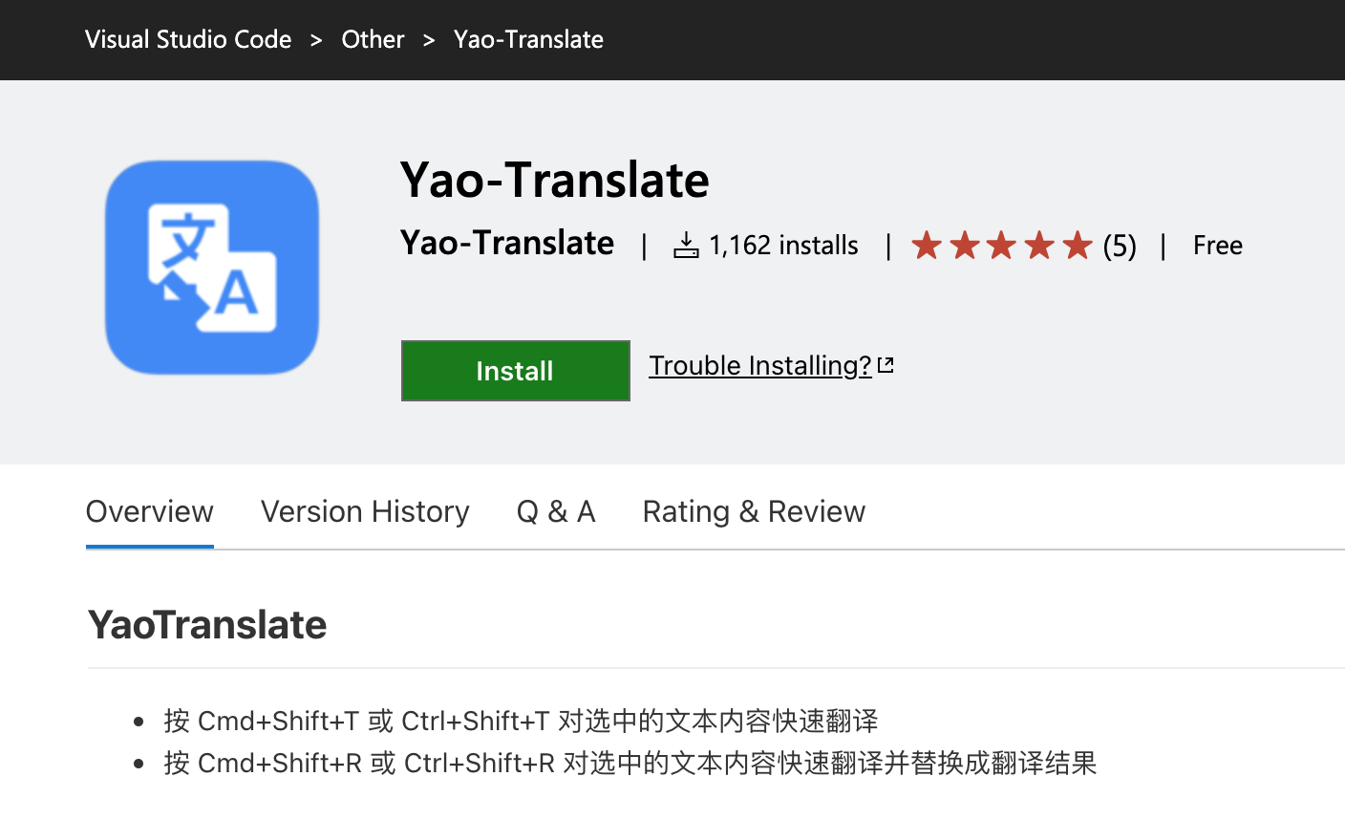This screenshot has width=1345, height=820.
Task: Click the external link icon after Trouble Installing
Action: (886, 365)
